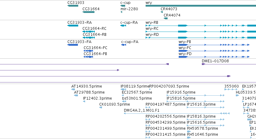This screenshot has height=139, width=256.
Task: Select RP004534299.5prime EST
Action: point(148,125)
